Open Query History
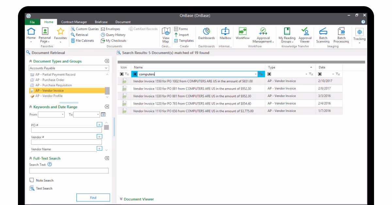 click(x=113, y=35)
